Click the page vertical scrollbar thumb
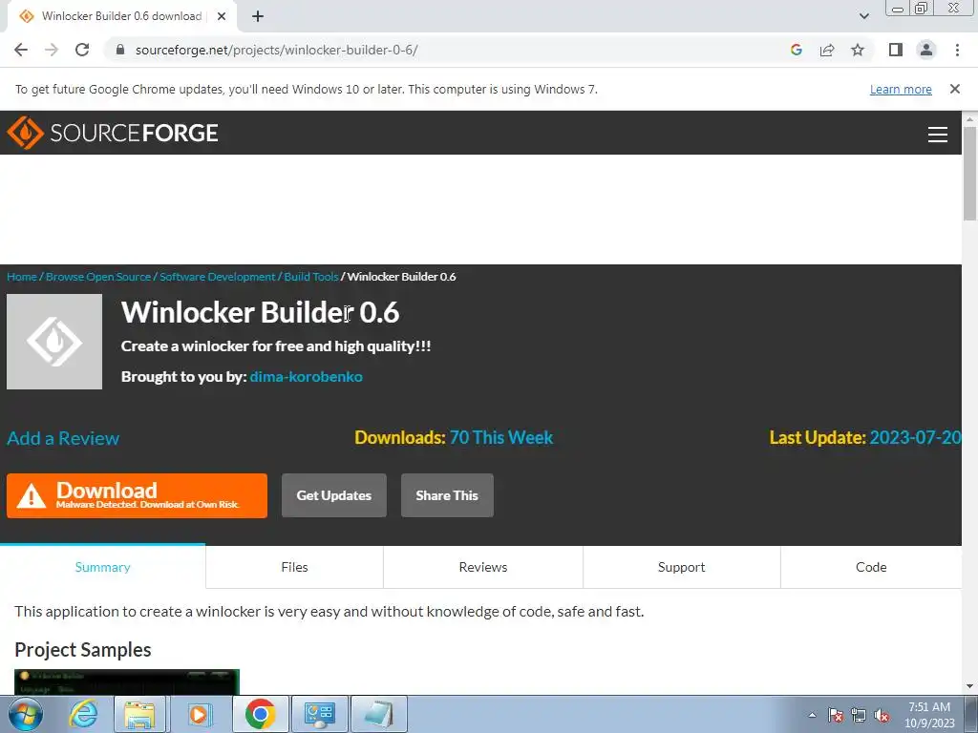This screenshot has height=733, width=978. 969,174
